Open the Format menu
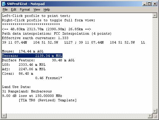Image resolution: width=159 pixels, height=120 pixels. click(x=25, y=10)
